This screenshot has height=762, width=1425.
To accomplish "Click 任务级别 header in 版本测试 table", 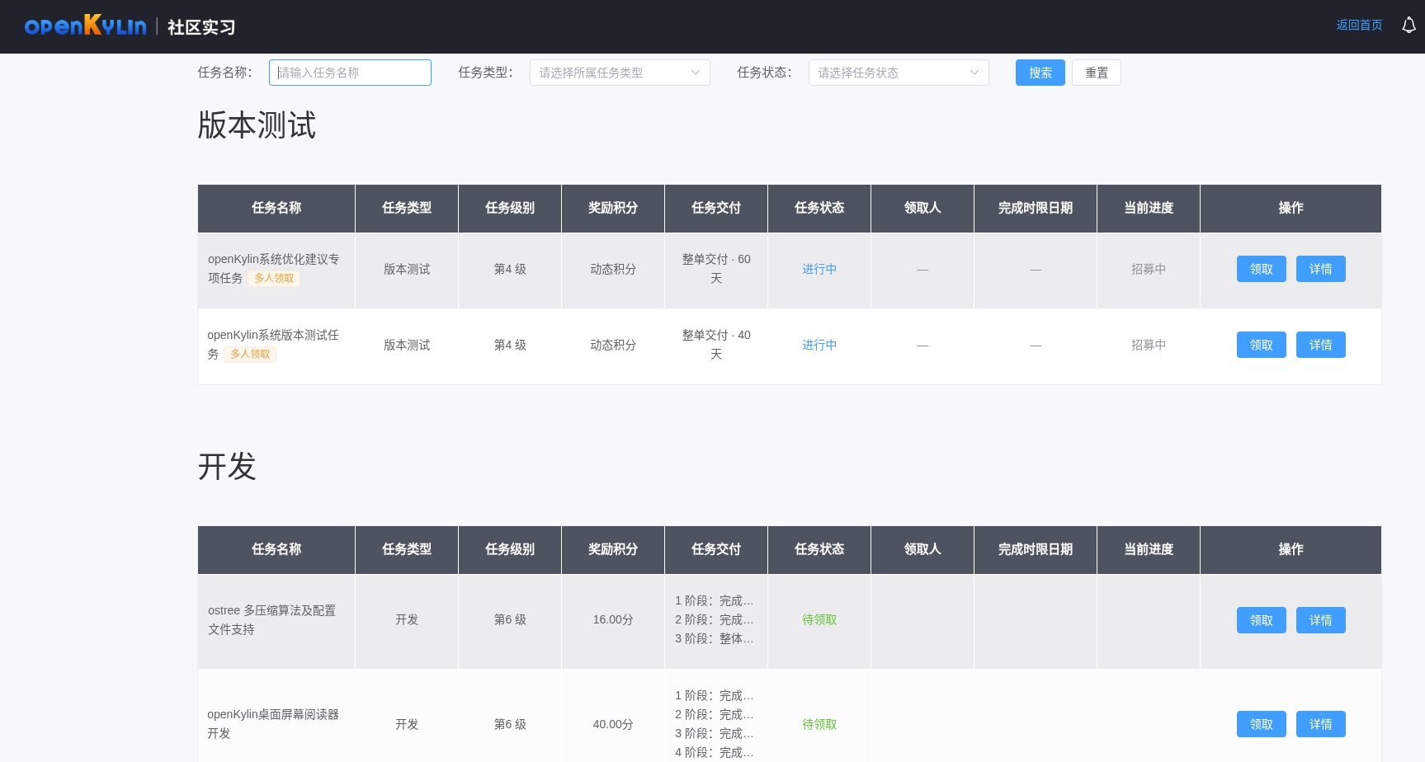I will tap(510, 208).
